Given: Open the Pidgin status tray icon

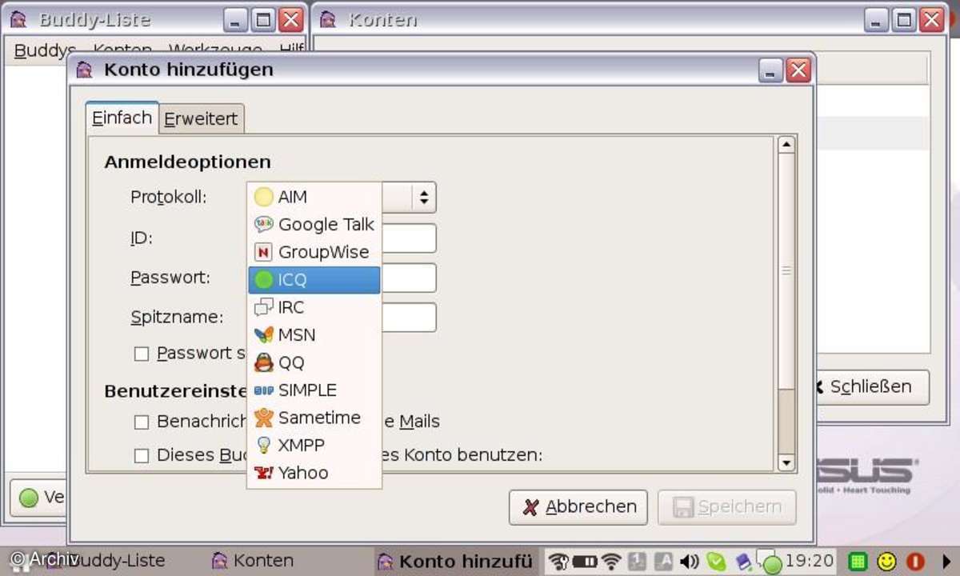Looking at the screenshot, I should click(770, 563).
